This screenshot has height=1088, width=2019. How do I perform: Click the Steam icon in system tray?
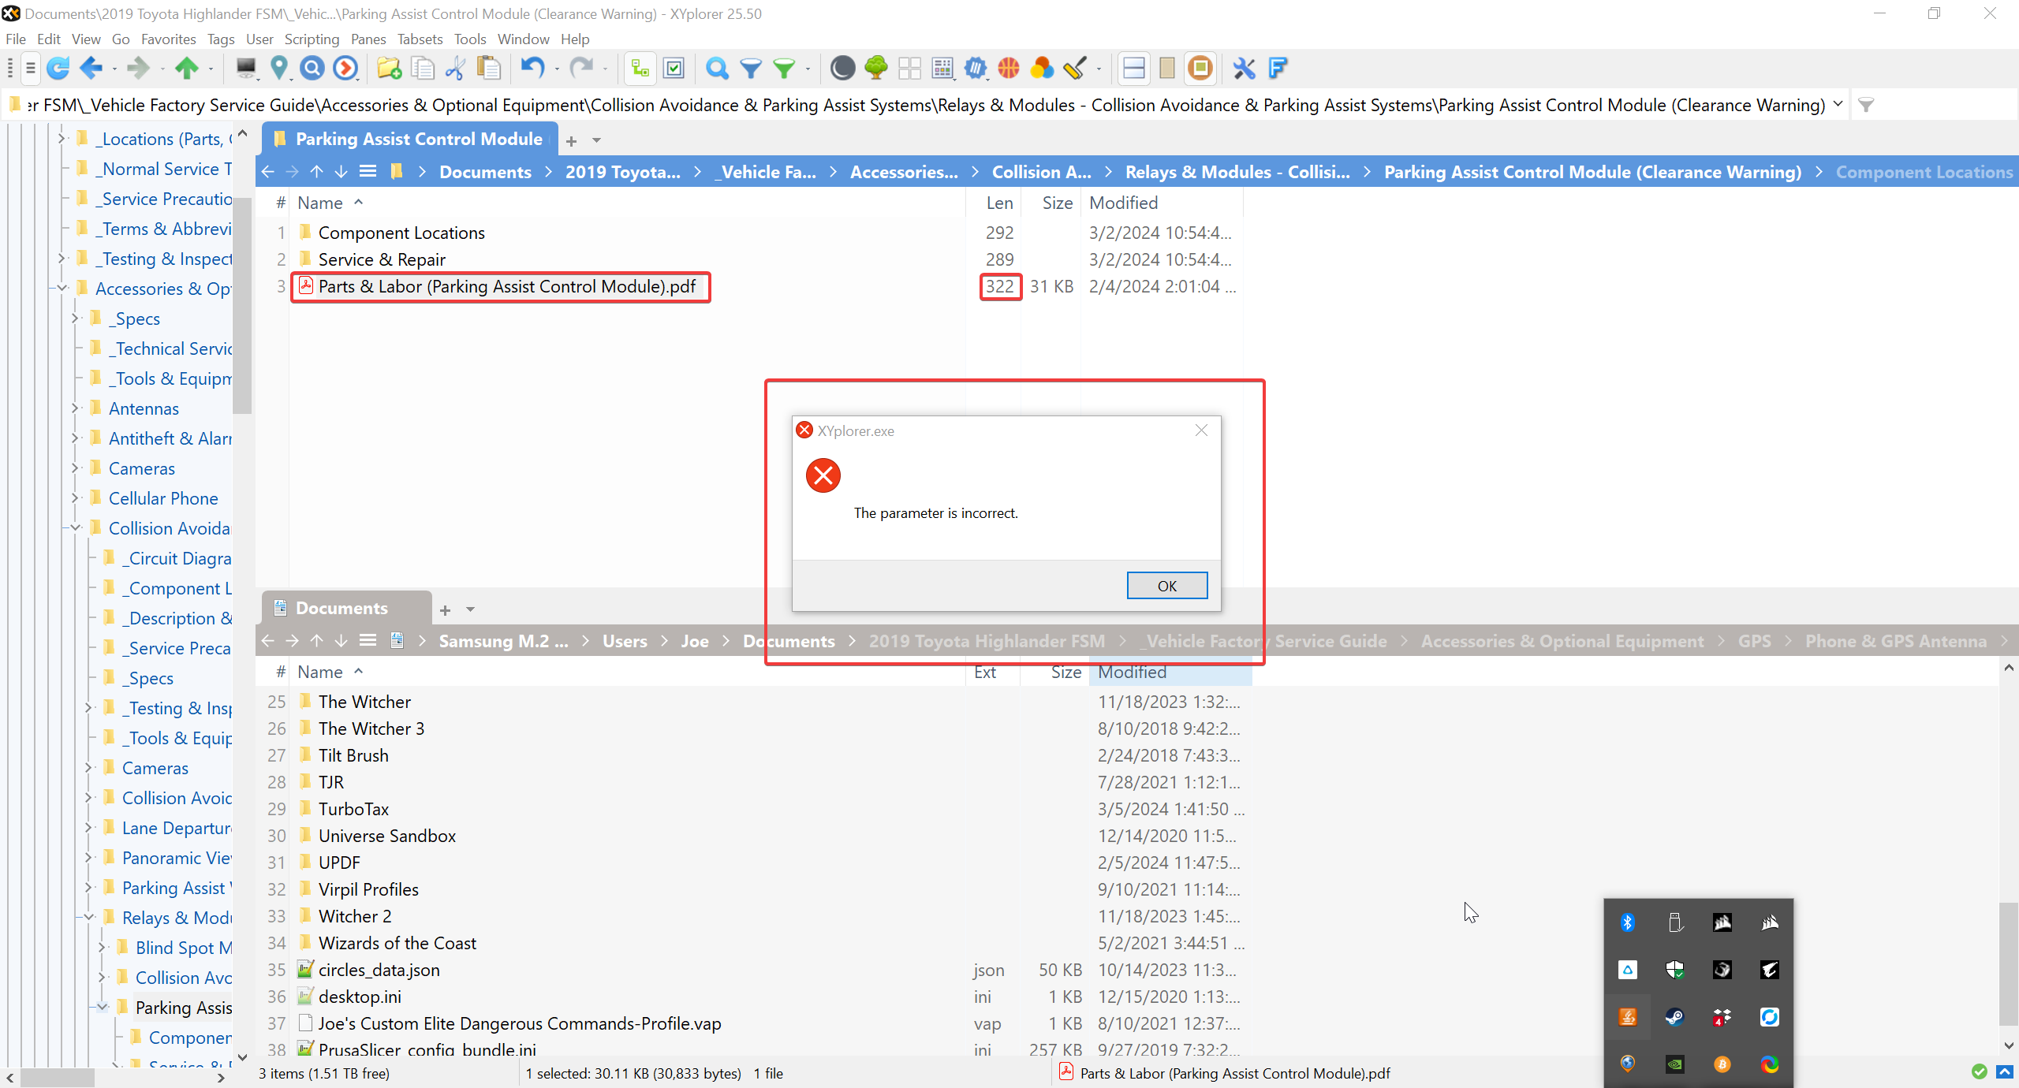1674,1017
